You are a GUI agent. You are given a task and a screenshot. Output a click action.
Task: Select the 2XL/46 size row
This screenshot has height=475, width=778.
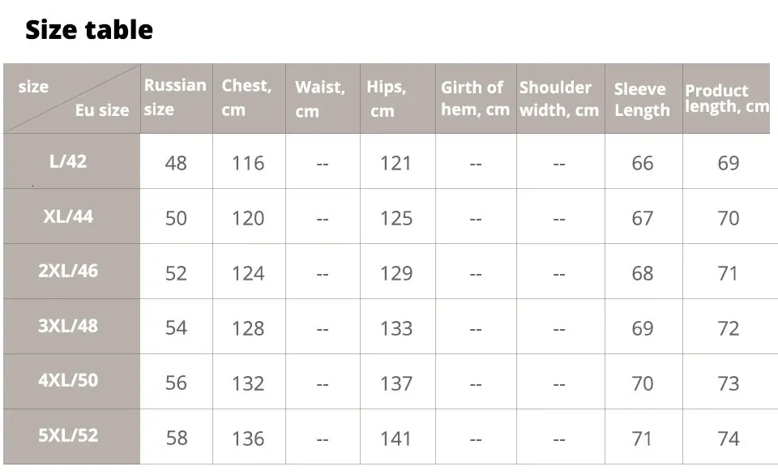click(x=68, y=271)
